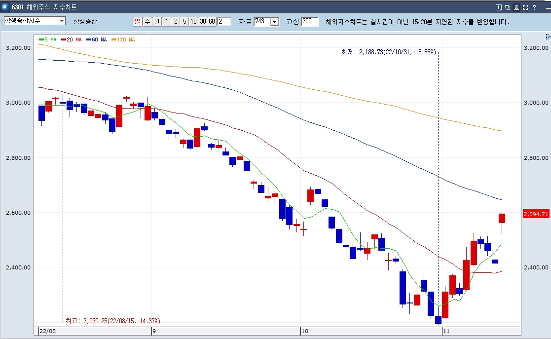The image size is (551, 339).
Task: Click the fullscreen expand icon
Action: 525,7
